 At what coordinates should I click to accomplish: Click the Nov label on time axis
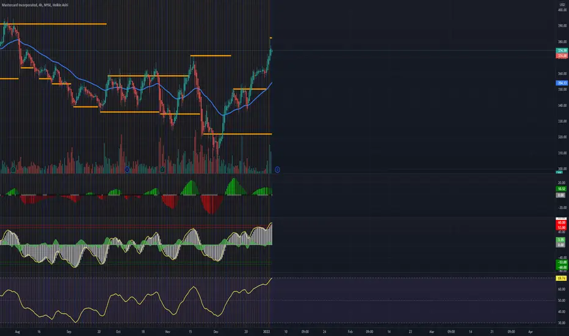pos(168,332)
